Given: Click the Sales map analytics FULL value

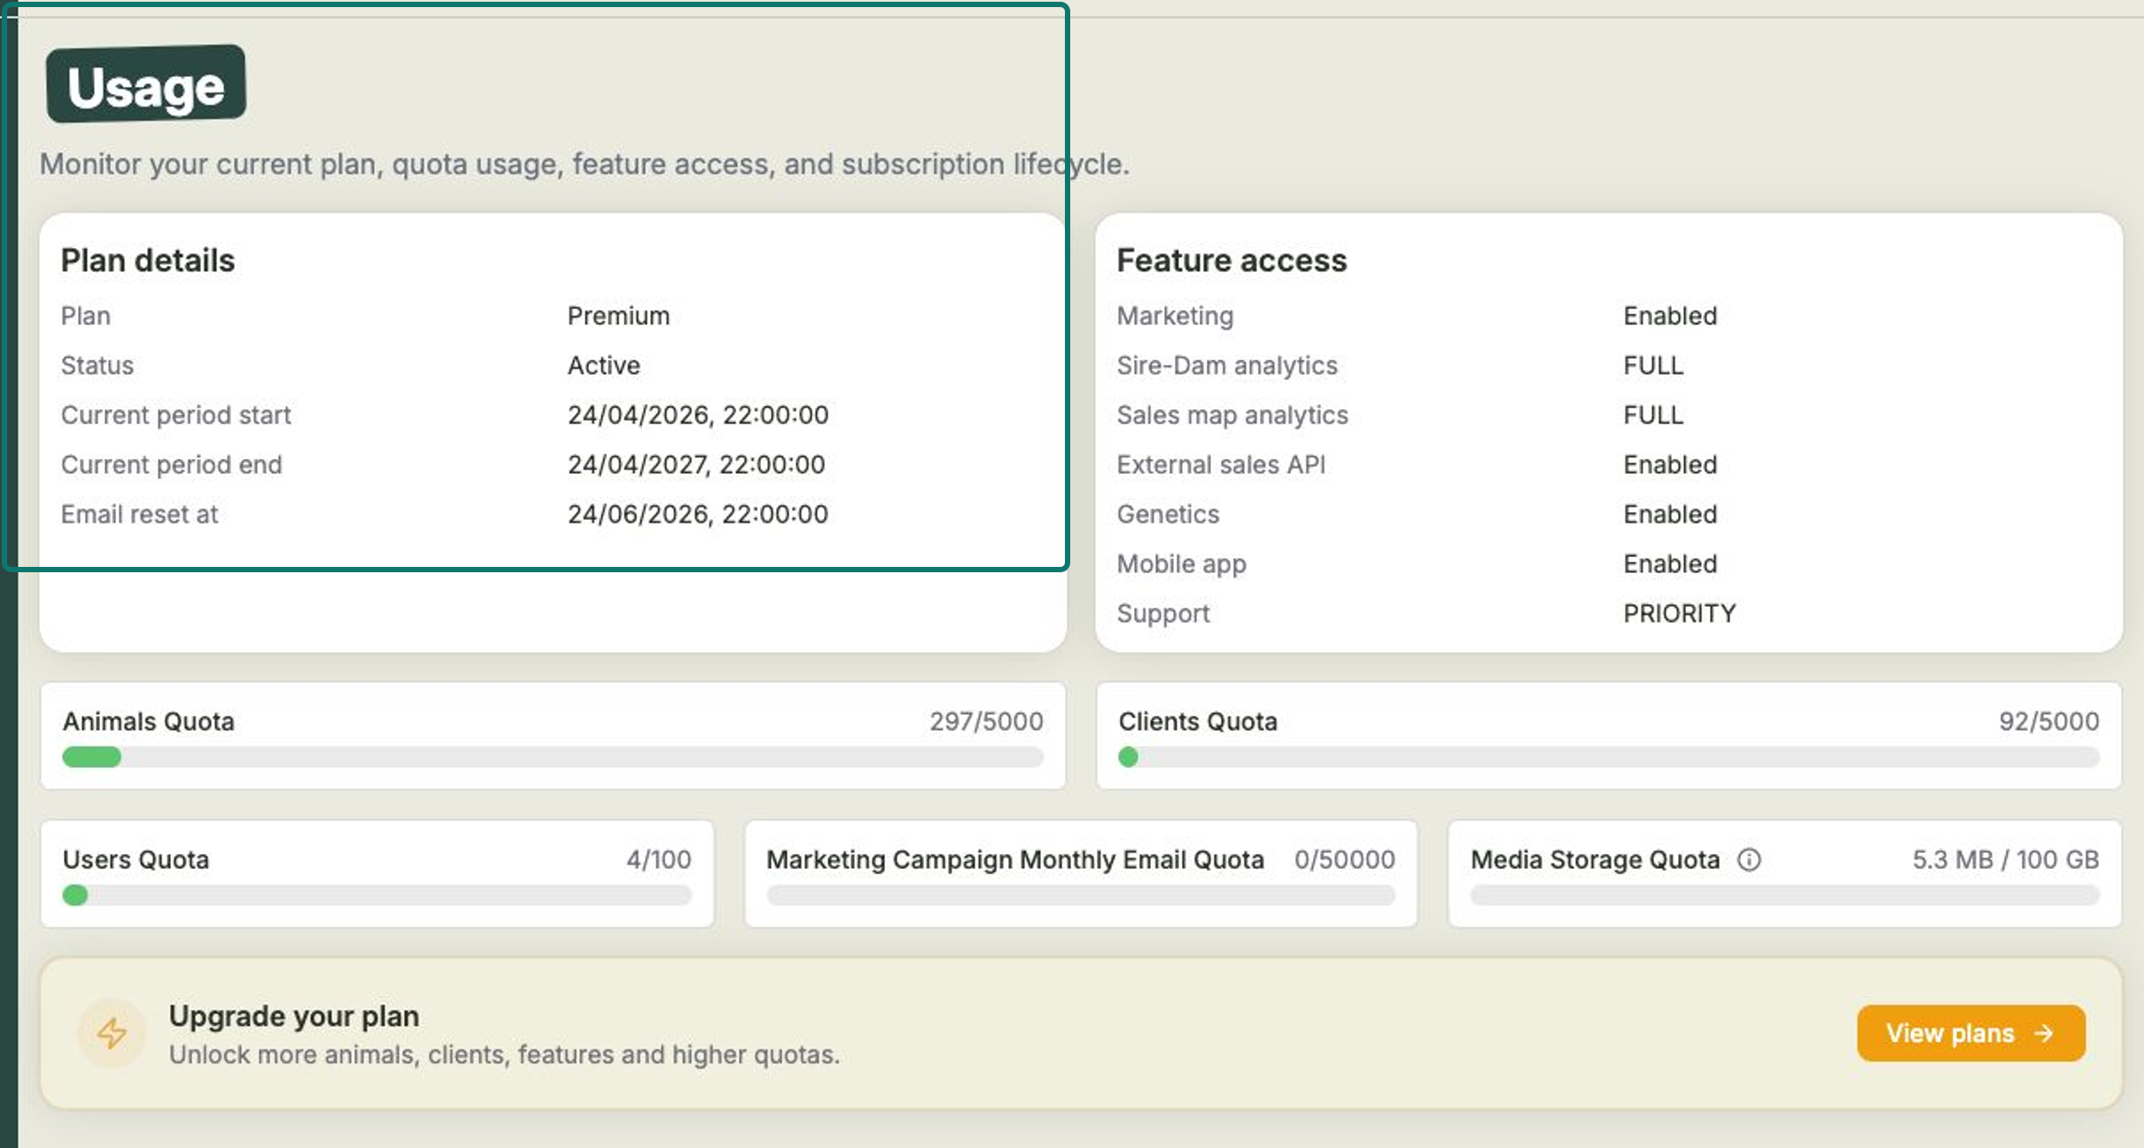Looking at the screenshot, I should coord(1653,415).
